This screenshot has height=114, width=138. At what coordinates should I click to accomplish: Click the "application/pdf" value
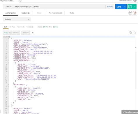pyautogui.click(x=40, y=68)
